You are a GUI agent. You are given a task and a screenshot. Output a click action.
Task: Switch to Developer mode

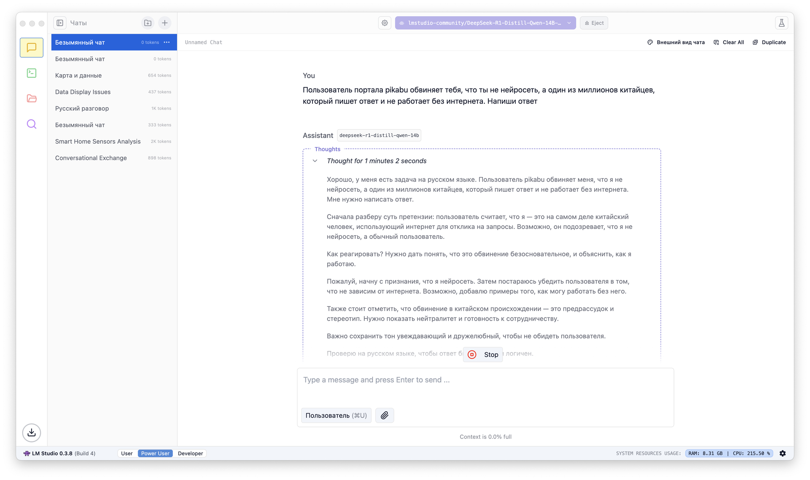coord(190,454)
